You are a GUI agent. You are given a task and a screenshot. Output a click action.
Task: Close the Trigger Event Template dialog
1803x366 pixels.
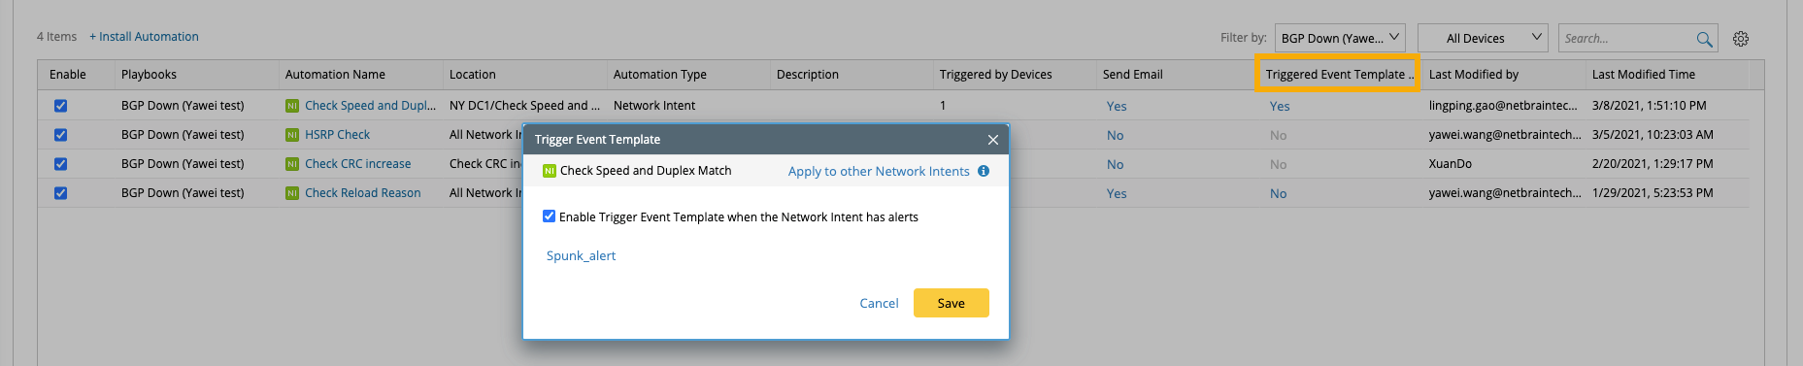(x=993, y=140)
